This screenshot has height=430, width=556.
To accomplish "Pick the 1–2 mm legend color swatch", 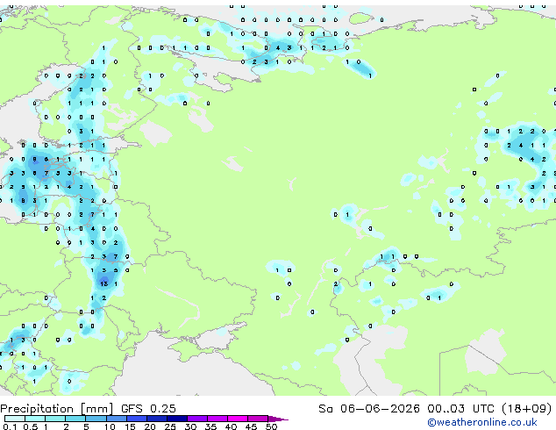I will (55, 419).
